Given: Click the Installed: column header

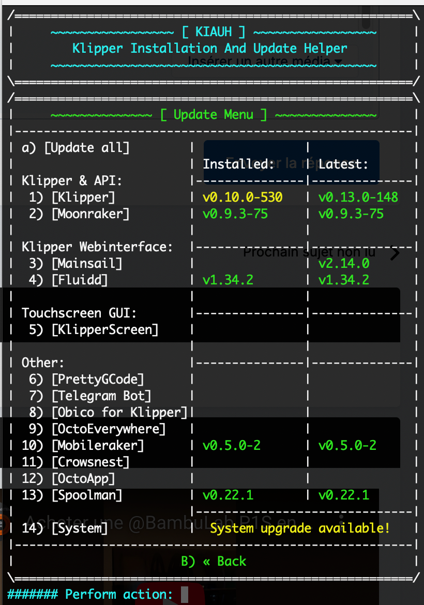Looking at the screenshot, I should click(x=239, y=164).
